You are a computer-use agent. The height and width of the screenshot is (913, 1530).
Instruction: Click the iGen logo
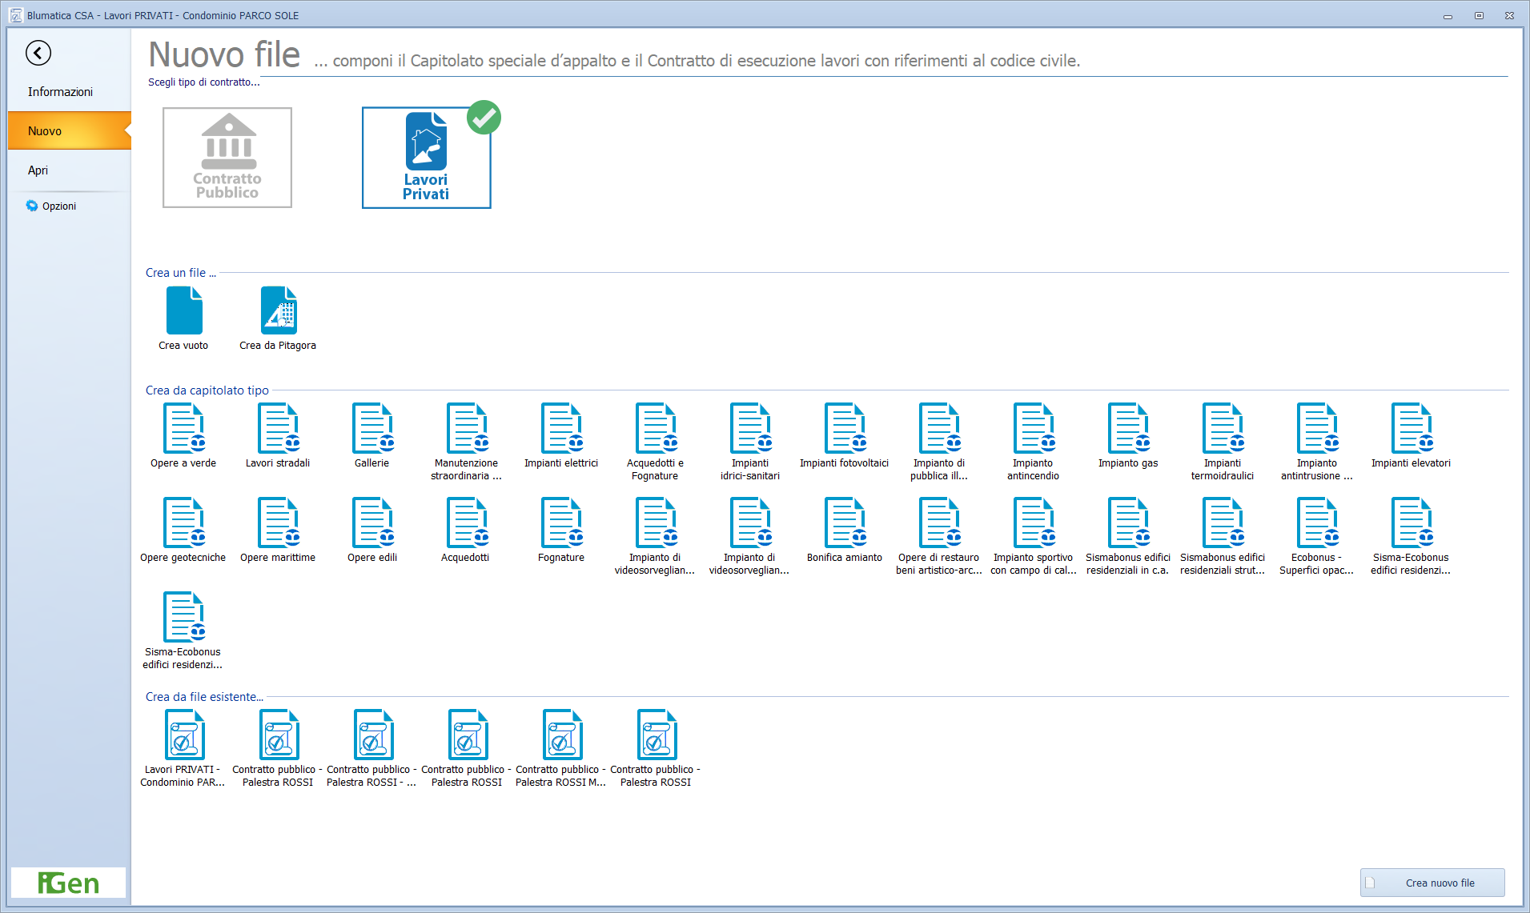[x=69, y=883]
